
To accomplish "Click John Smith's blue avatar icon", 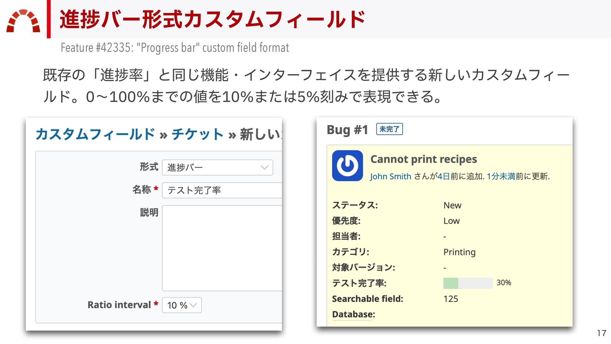I will click(x=347, y=166).
